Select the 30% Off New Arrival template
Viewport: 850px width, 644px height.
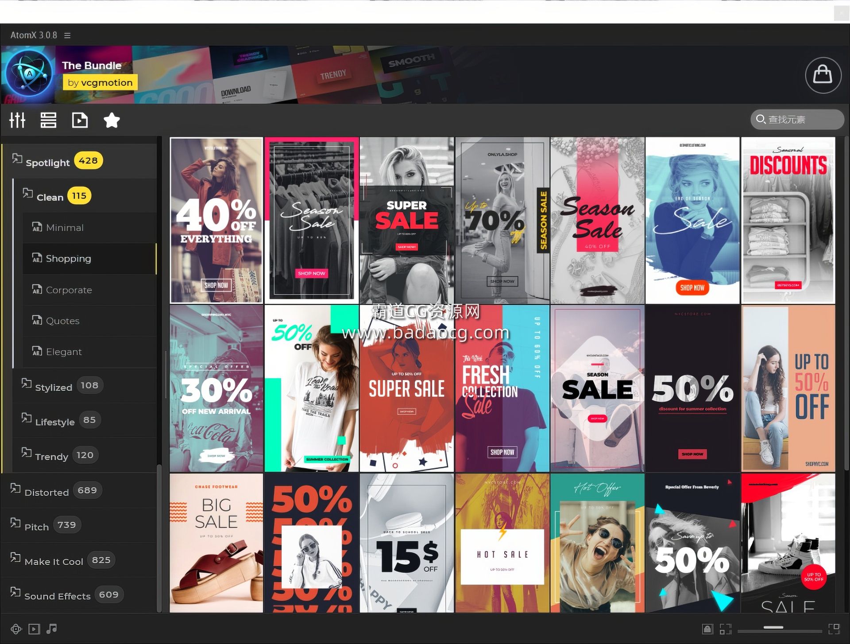pos(216,388)
